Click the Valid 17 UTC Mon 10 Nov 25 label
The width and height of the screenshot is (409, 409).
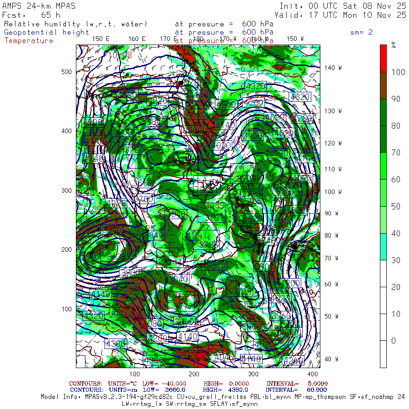pyautogui.click(x=340, y=15)
